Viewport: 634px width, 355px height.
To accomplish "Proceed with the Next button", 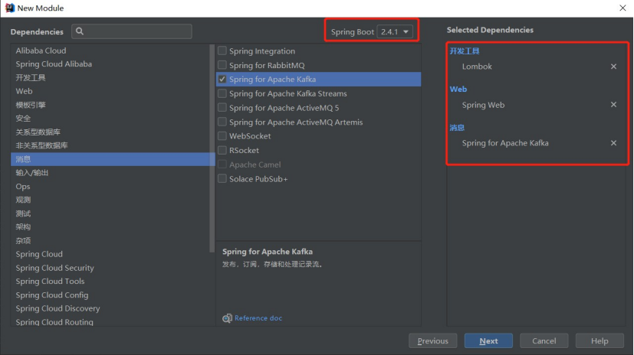I will 488,341.
